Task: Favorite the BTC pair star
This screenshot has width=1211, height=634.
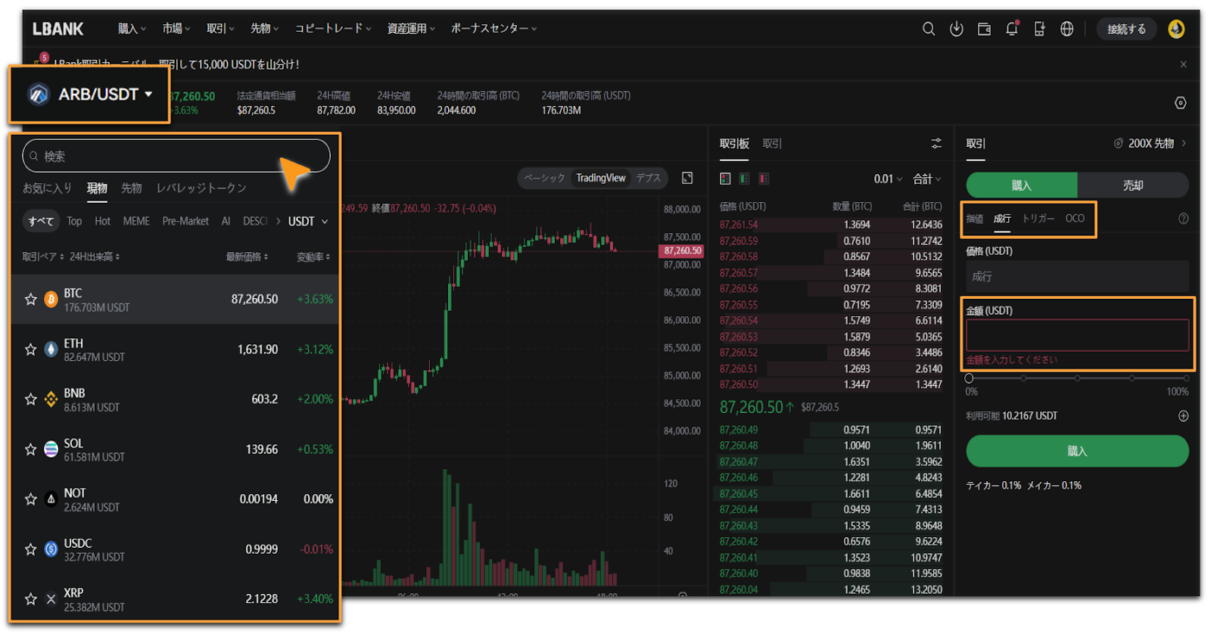Action: pyautogui.click(x=31, y=300)
